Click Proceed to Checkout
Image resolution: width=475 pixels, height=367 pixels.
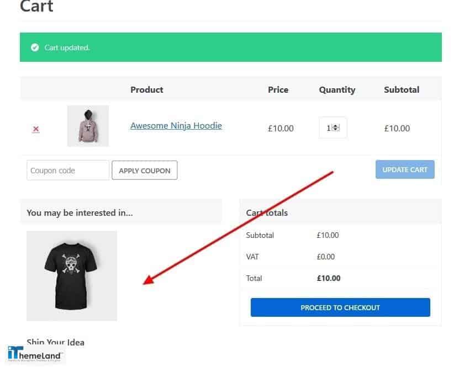click(x=340, y=307)
